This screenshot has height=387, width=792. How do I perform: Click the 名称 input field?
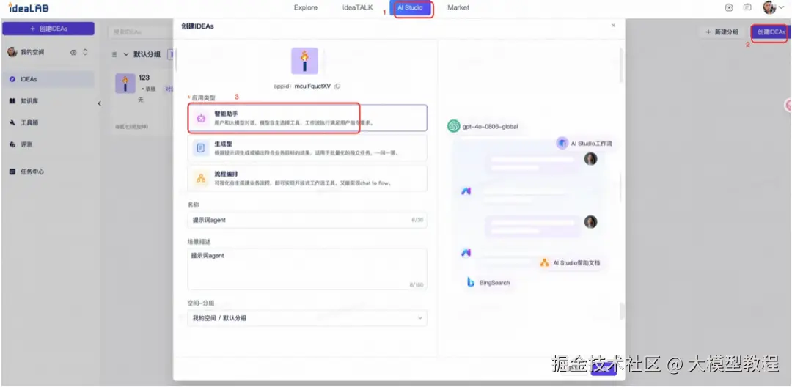point(307,220)
